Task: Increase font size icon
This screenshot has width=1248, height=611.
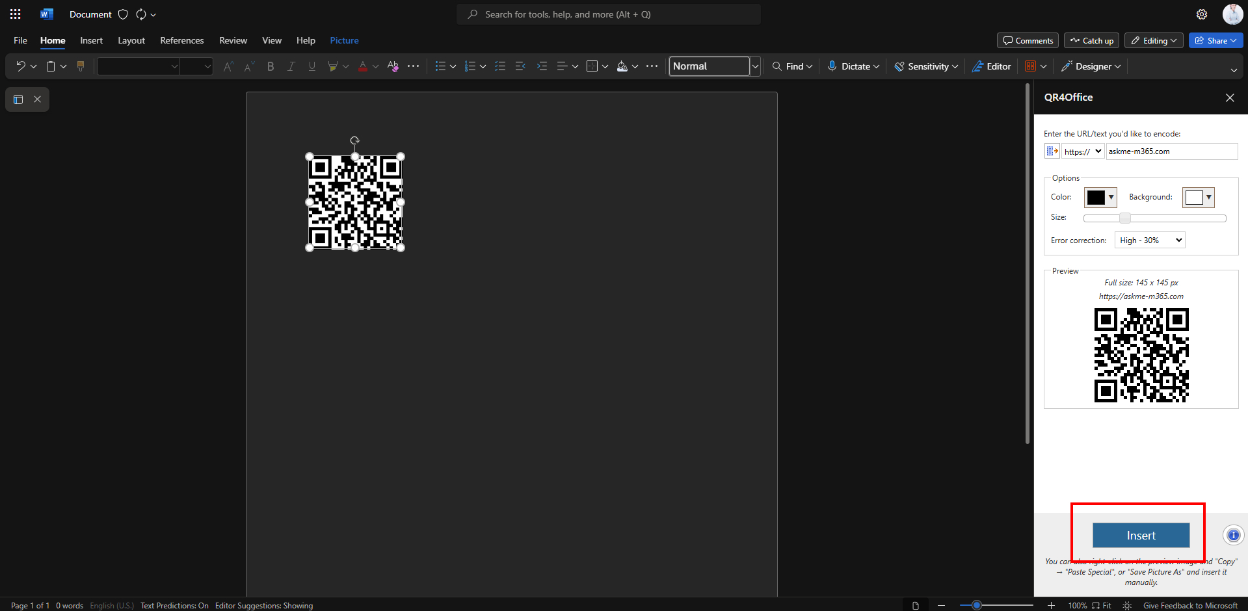Action: click(228, 66)
